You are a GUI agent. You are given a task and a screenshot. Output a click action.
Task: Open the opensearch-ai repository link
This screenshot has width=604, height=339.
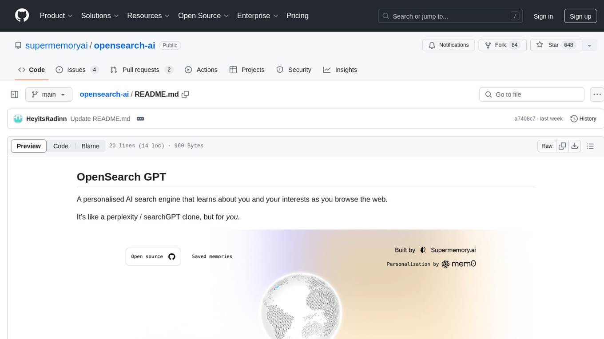click(x=124, y=45)
